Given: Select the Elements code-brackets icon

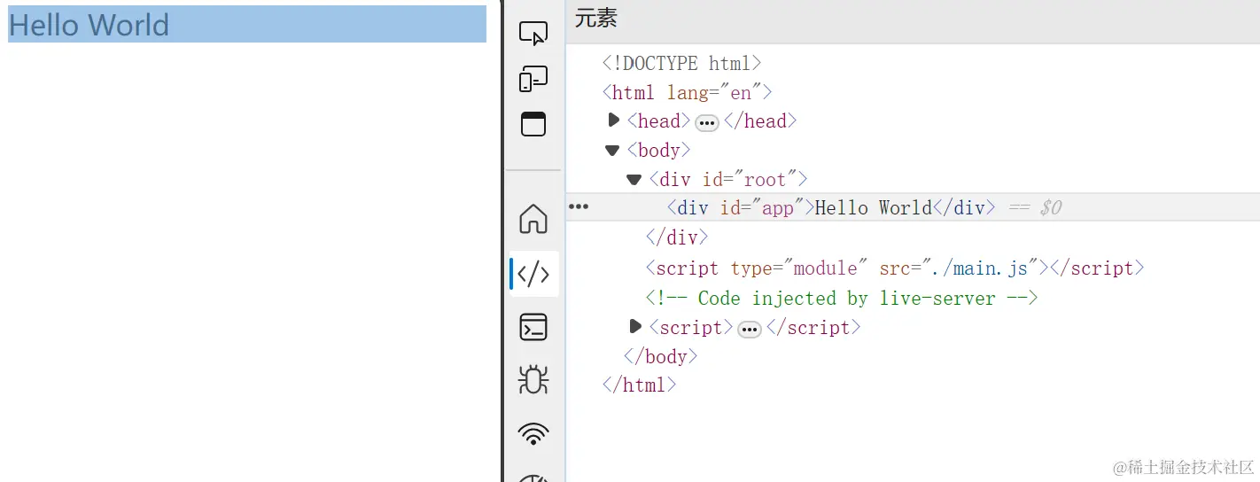Looking at the screenshot, I should pyautogui.click(x=533, y=274).
